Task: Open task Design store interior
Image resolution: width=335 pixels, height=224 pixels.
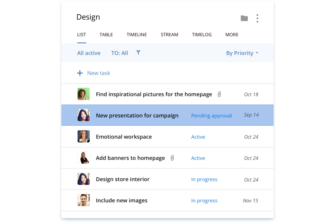Action: tap(123, 179)
